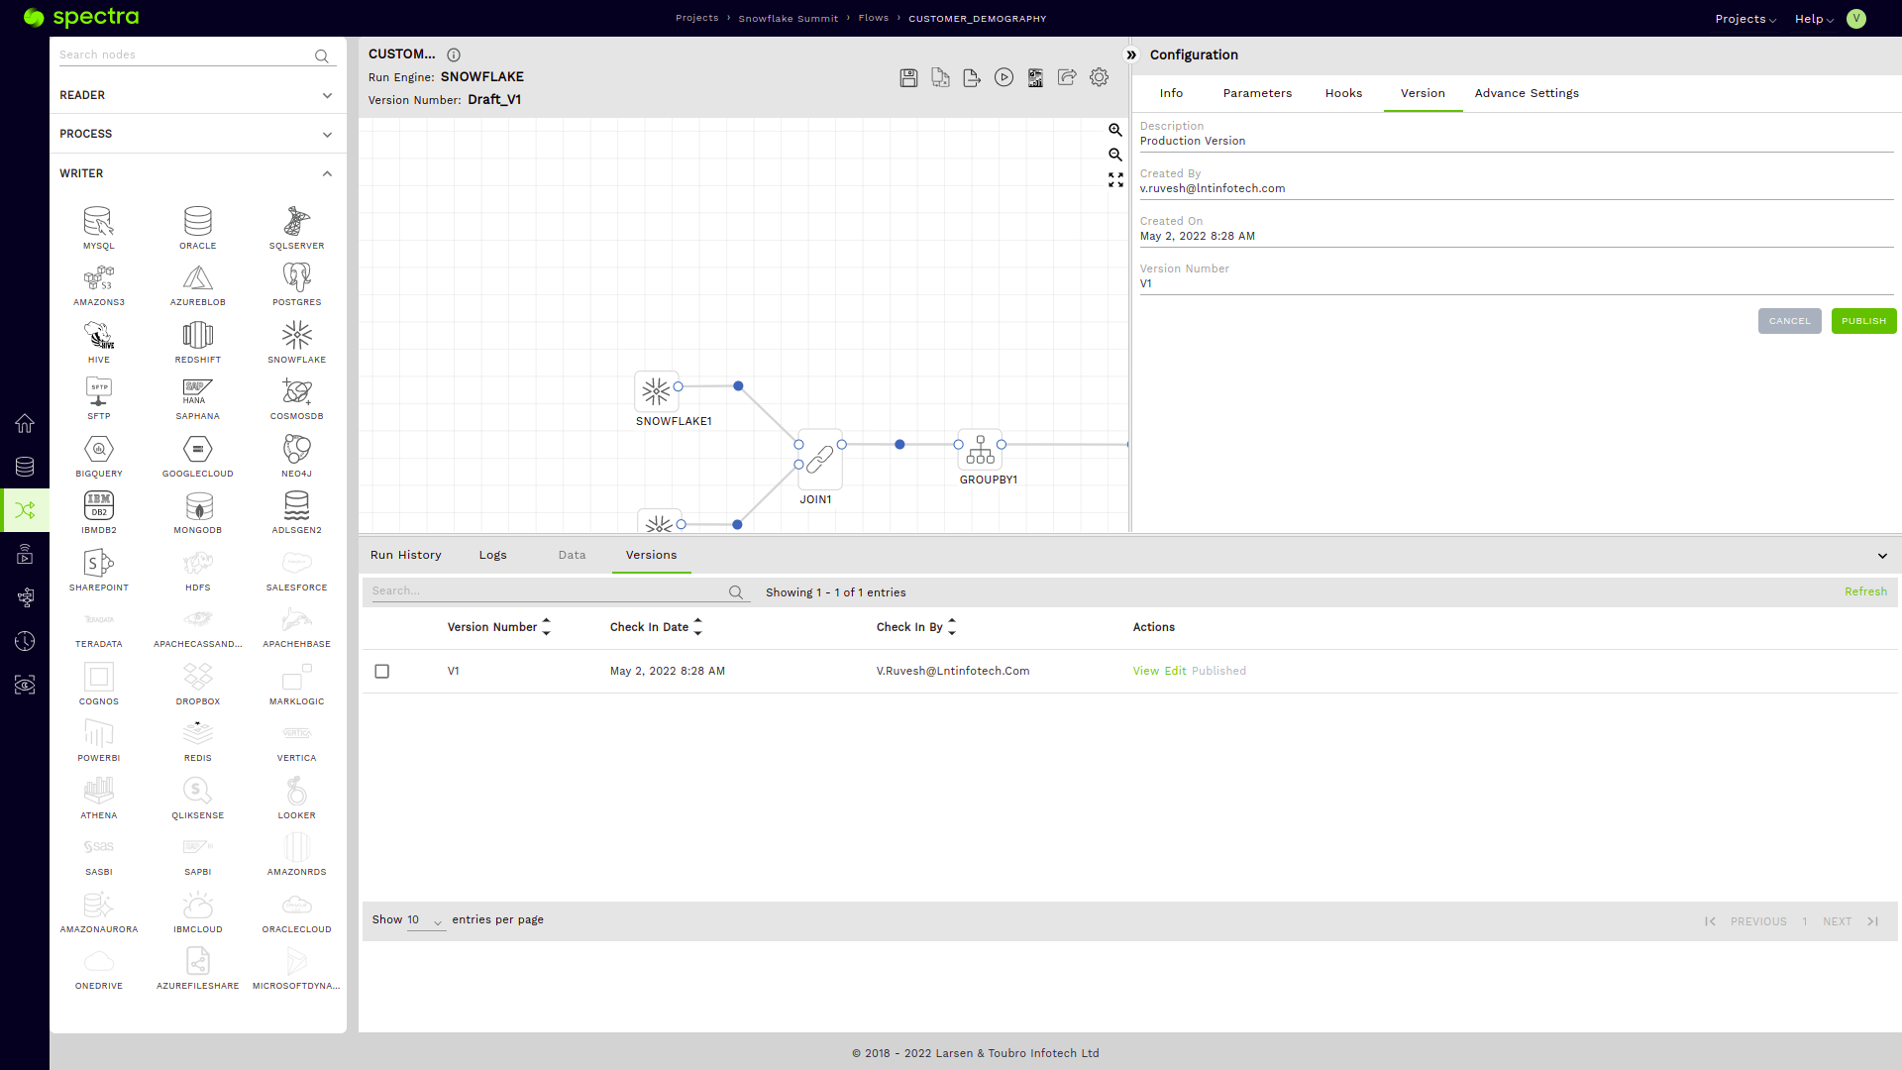Screen dimensions: 1902x1070
Task: Select the SNOWFLAKE writer node in palette
Action: (x=297, y=342)
